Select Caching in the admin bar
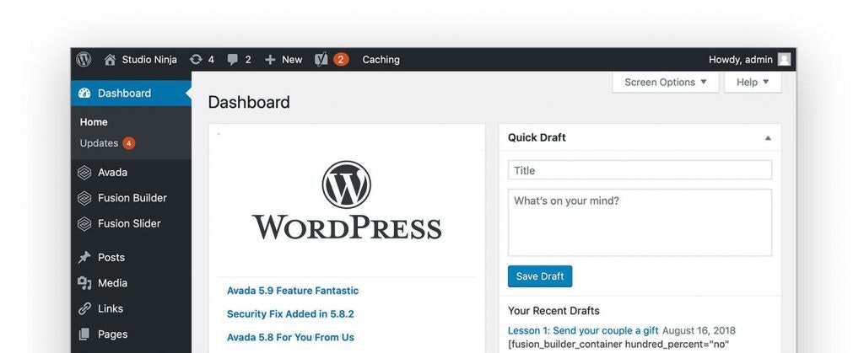864x353 pixels. pos(381,60)
